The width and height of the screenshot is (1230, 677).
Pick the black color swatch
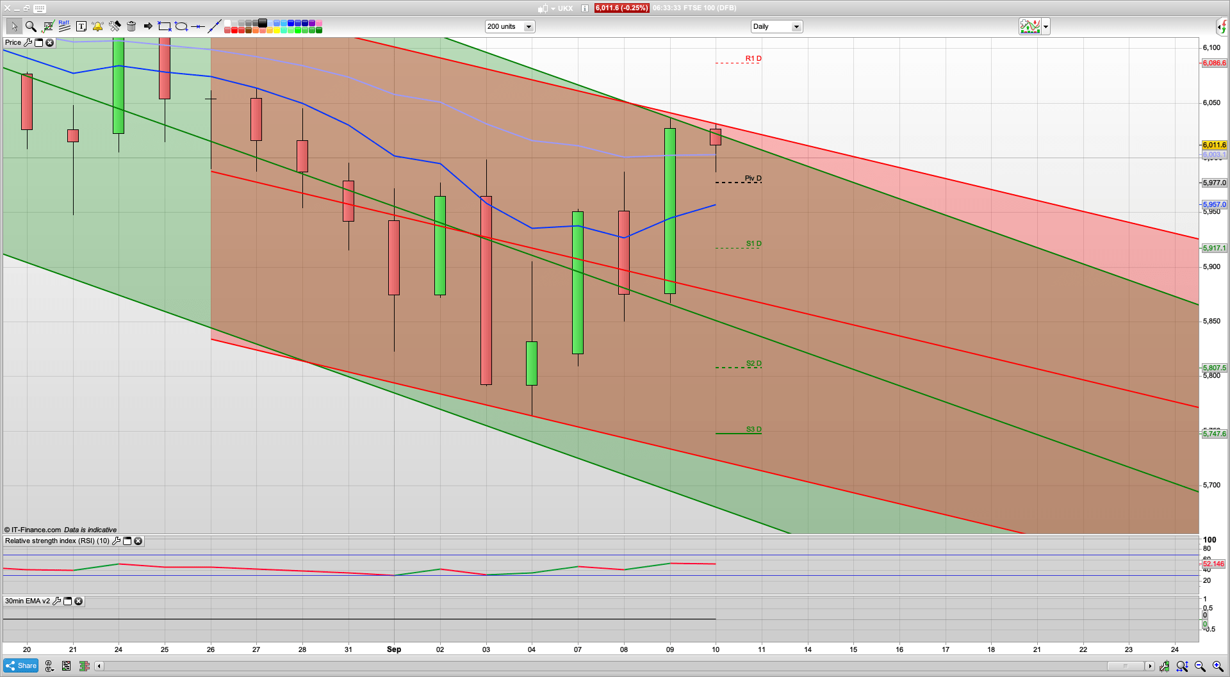coord(262,24)
